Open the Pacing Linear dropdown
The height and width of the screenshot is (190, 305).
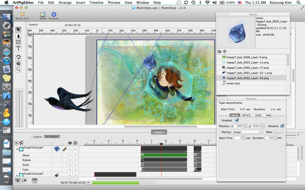click(247, 132)
